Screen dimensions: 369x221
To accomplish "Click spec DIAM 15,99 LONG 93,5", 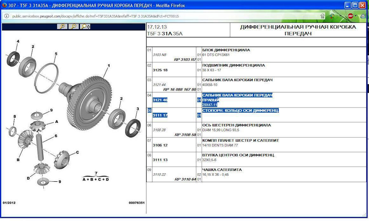I will 221,130.
